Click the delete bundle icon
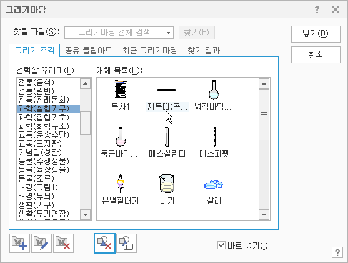This screenshot has height=263, width=348. pyautogui.click(x=63, y=243)
